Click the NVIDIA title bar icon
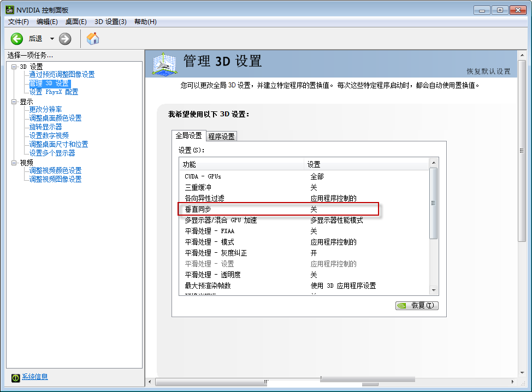The width and height of the screenshot is (532, 392). coord(9,10)
